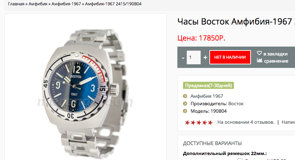Click the quantity input field
This screenshot has width=295, height=160.
[x=193, y=57]
